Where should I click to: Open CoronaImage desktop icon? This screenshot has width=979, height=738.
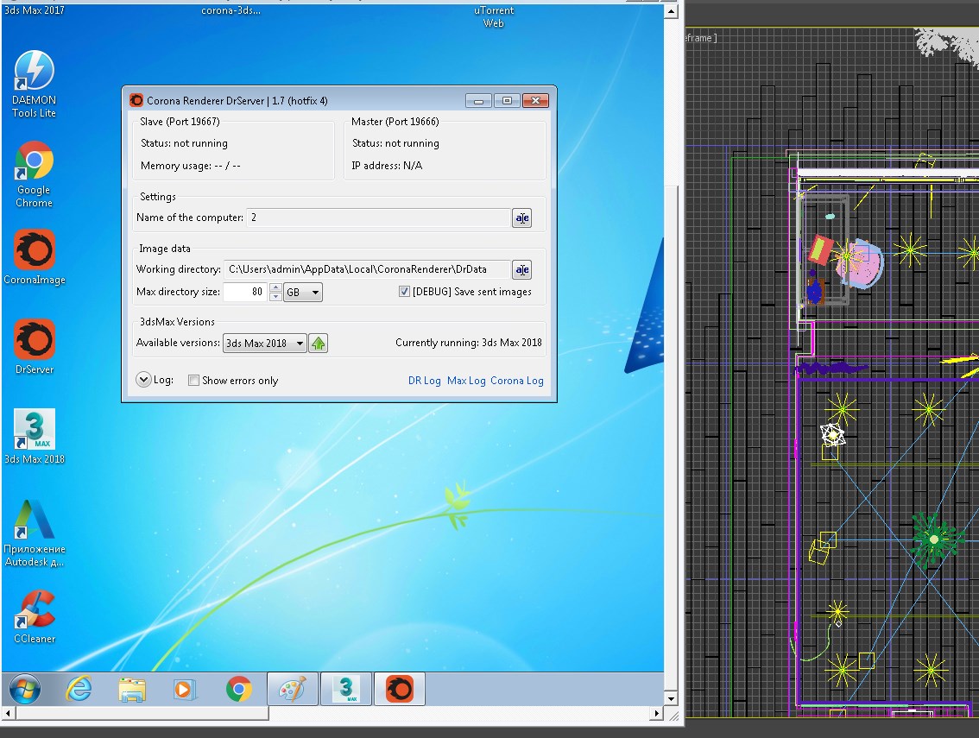(35, 257)
